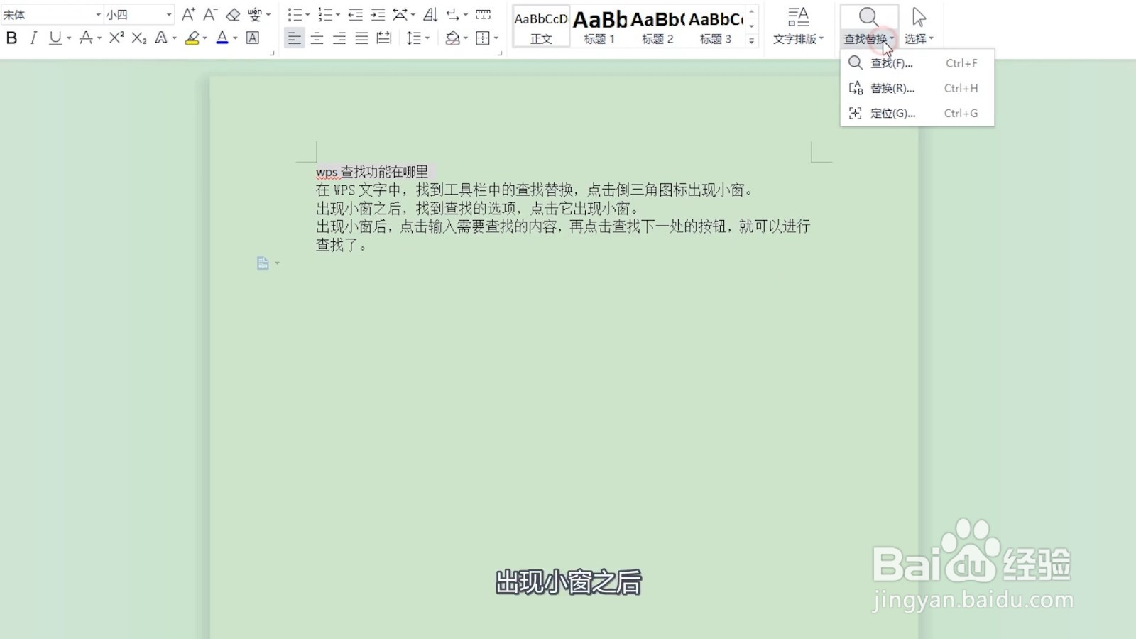Open line spacing dropdown arrow

pyautogui.click(x=427, y=38)
